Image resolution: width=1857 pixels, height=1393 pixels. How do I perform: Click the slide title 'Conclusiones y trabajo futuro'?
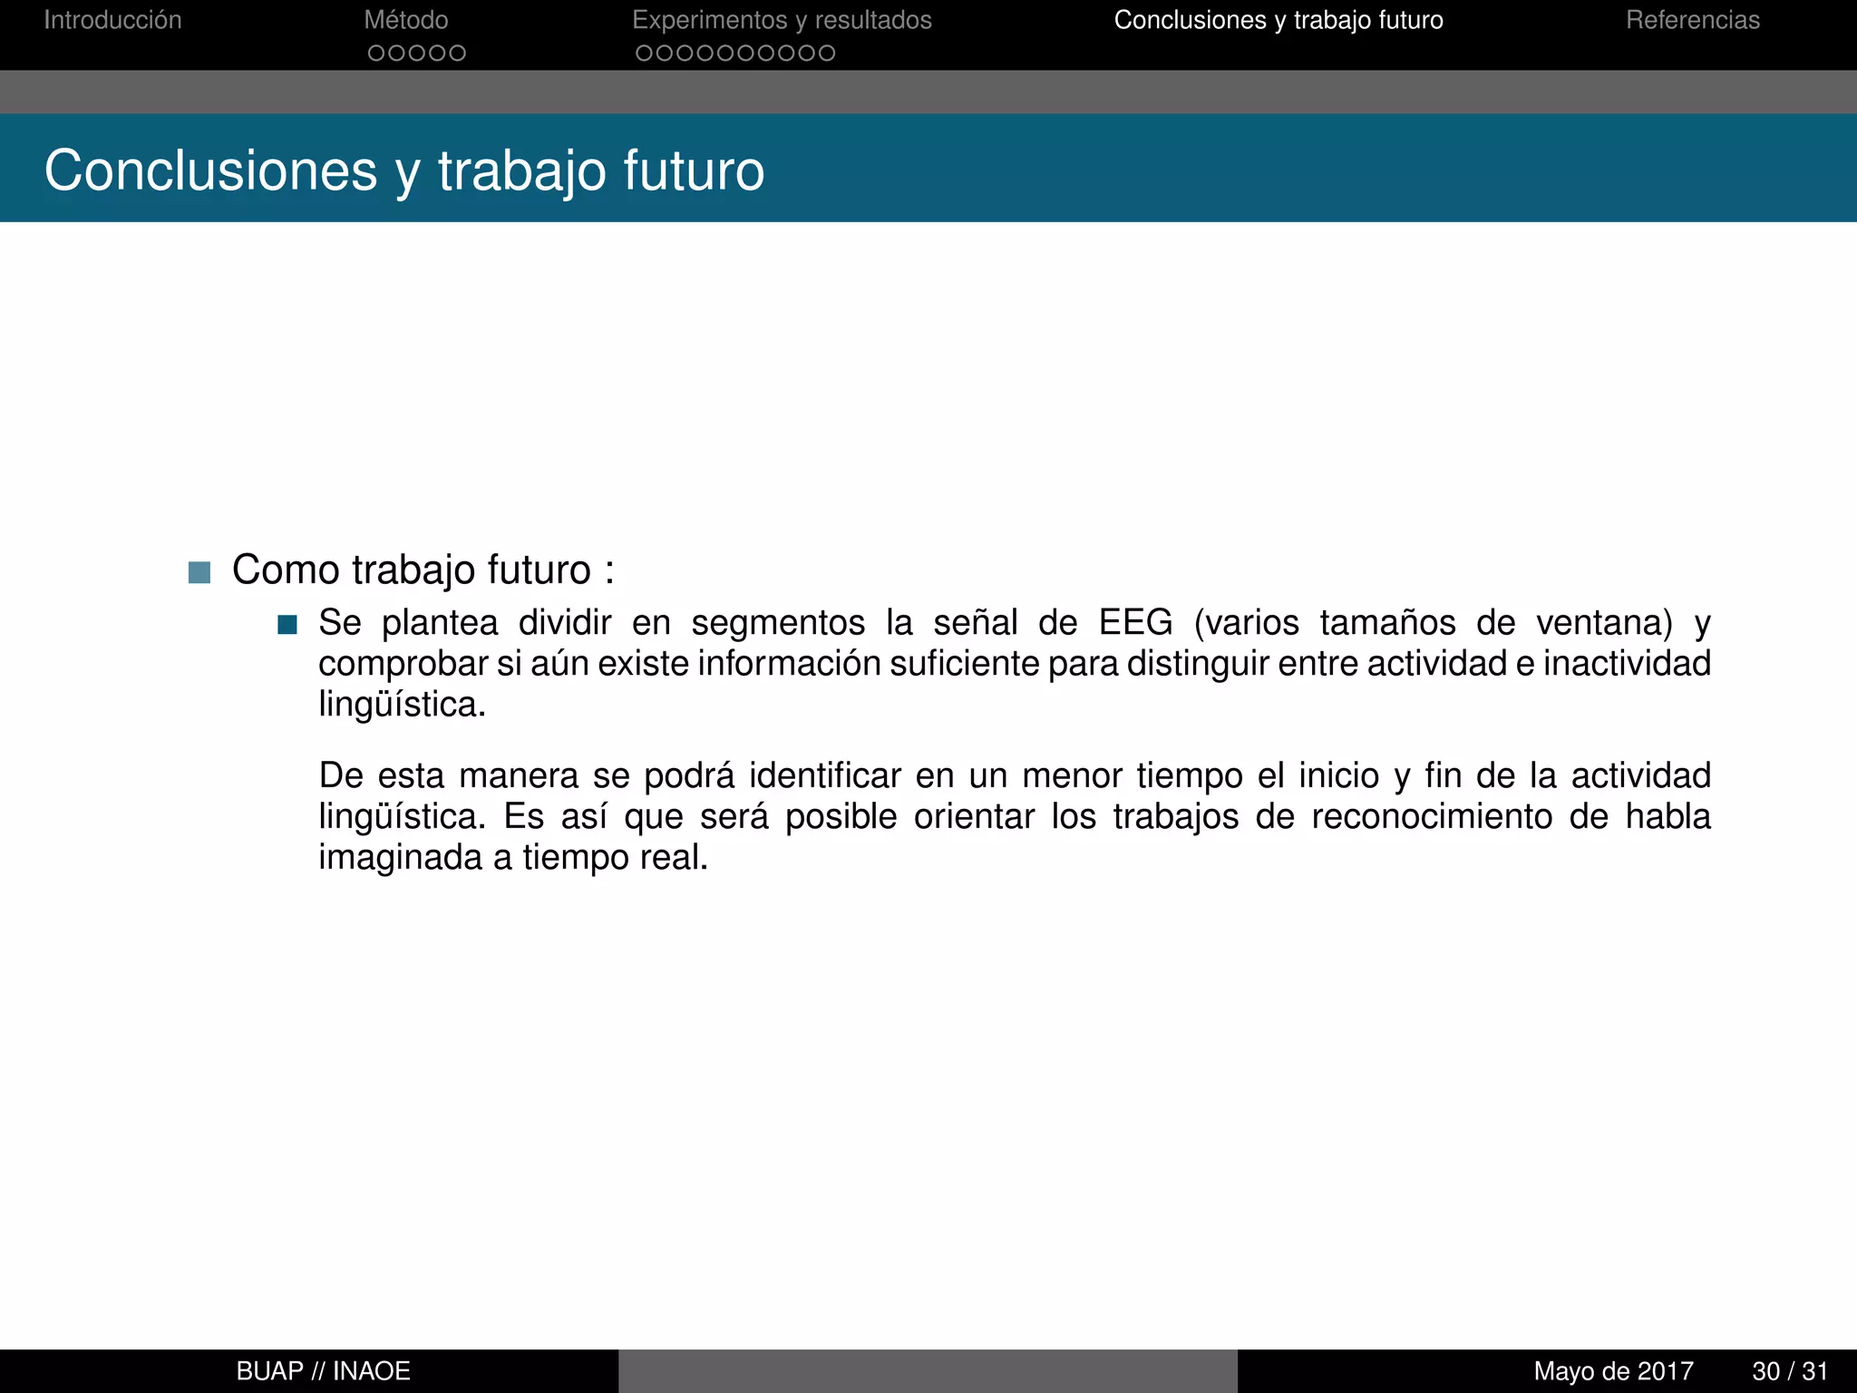pos(404,170)
